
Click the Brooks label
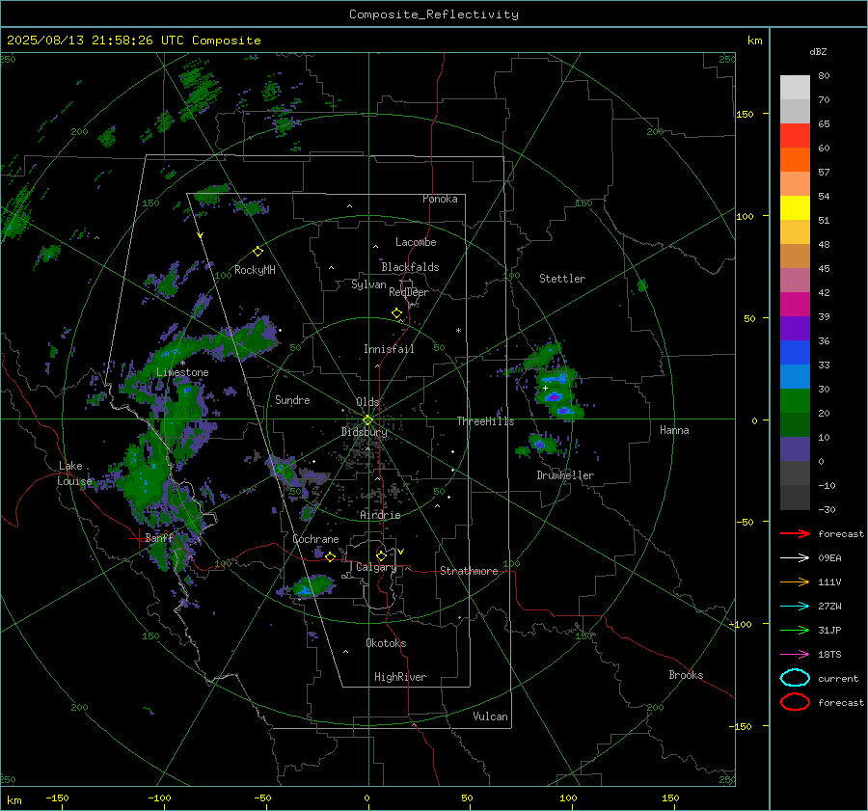click(x=686, y=675)
